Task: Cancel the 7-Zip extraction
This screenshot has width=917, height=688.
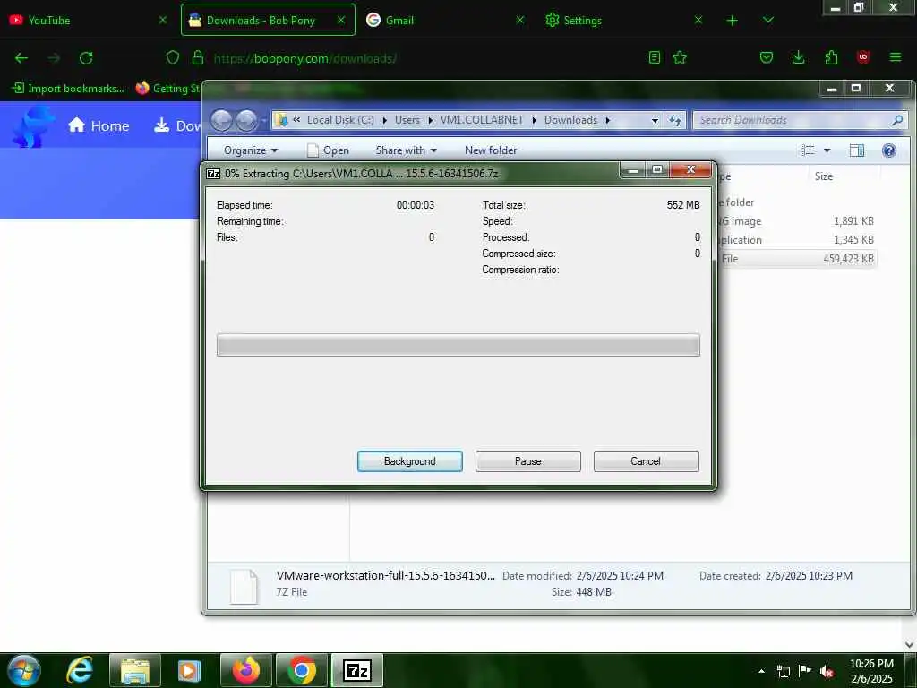Action: point(646,461)
